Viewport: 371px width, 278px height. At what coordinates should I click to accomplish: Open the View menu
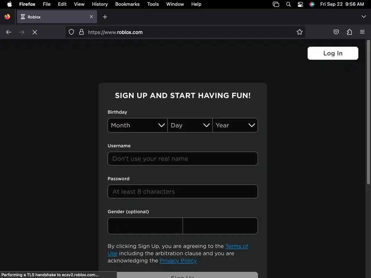coord(79,4)
